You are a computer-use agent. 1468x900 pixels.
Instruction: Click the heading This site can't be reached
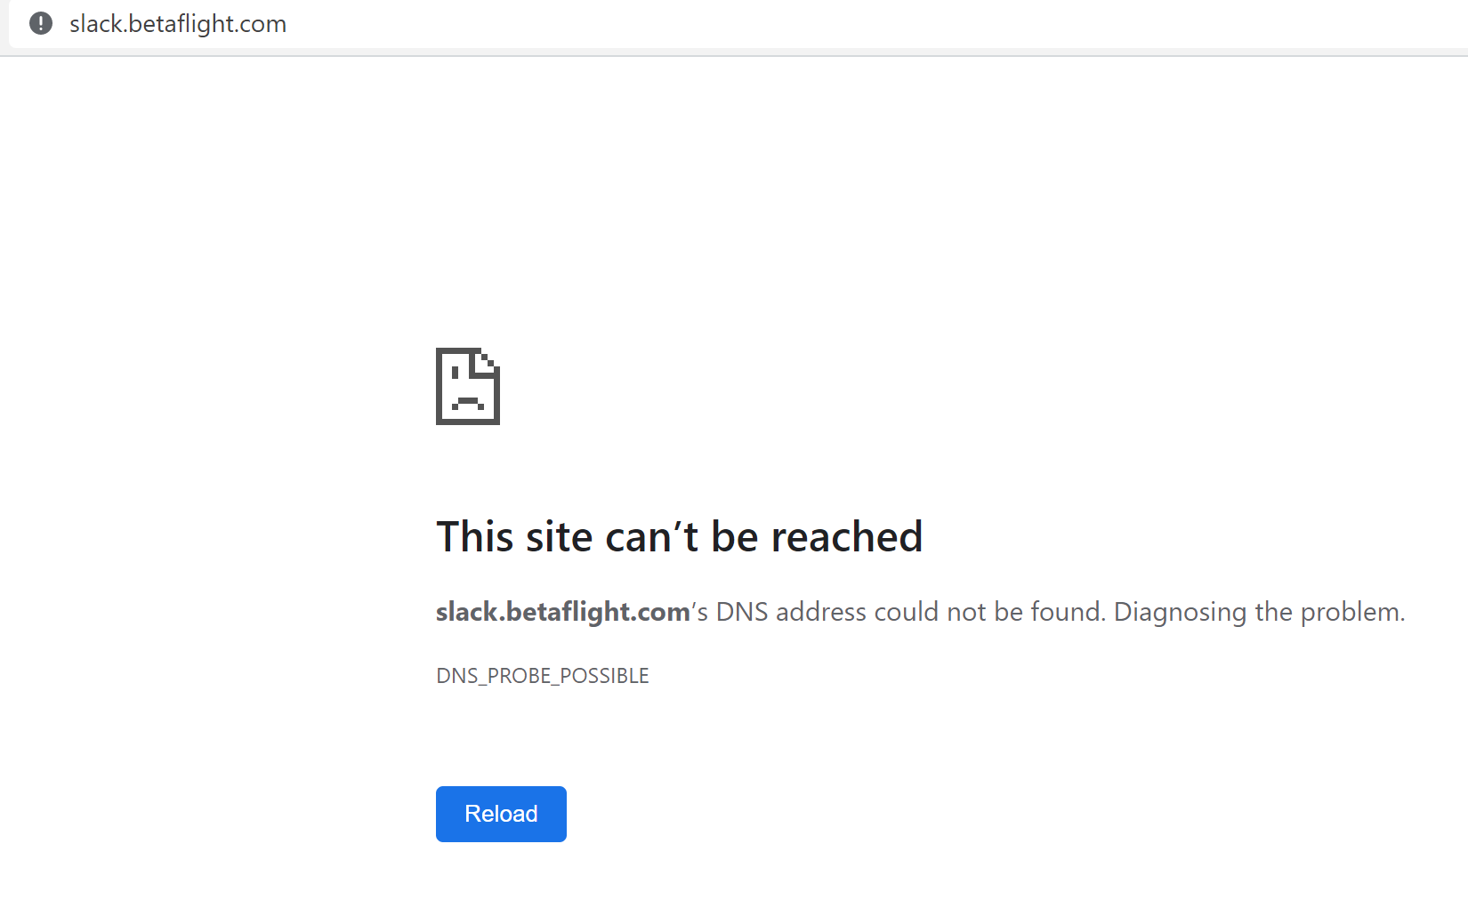click(679, 535)
